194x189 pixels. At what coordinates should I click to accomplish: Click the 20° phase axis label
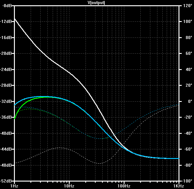point(189,85)
